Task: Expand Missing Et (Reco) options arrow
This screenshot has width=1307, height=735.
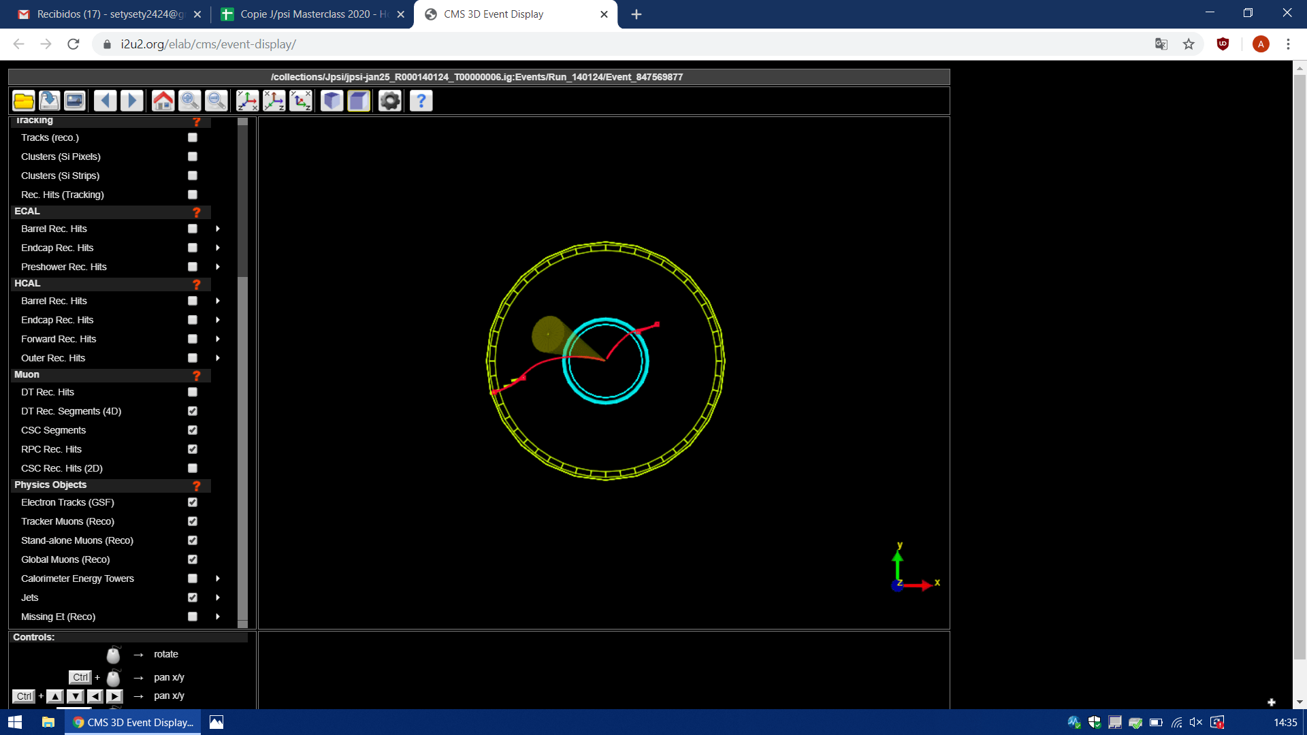Action: coord(218,617)
